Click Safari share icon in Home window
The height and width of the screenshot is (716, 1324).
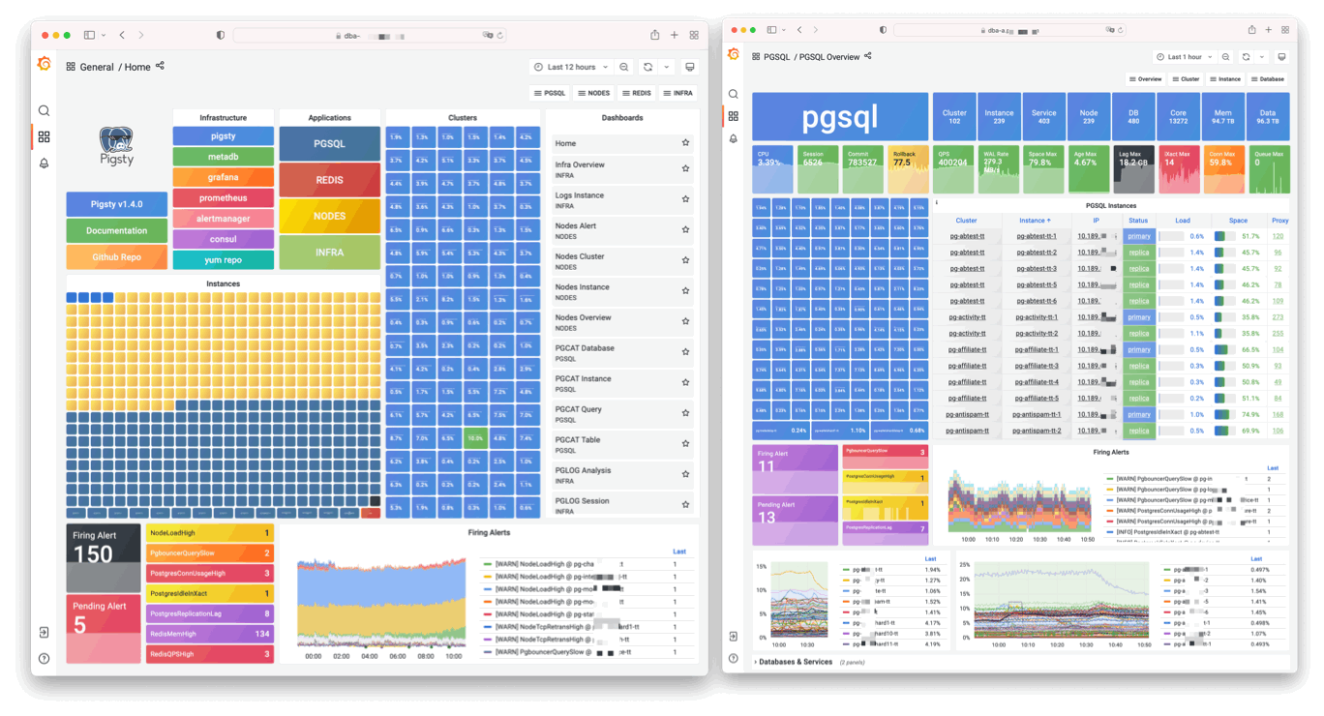point(655,35)
